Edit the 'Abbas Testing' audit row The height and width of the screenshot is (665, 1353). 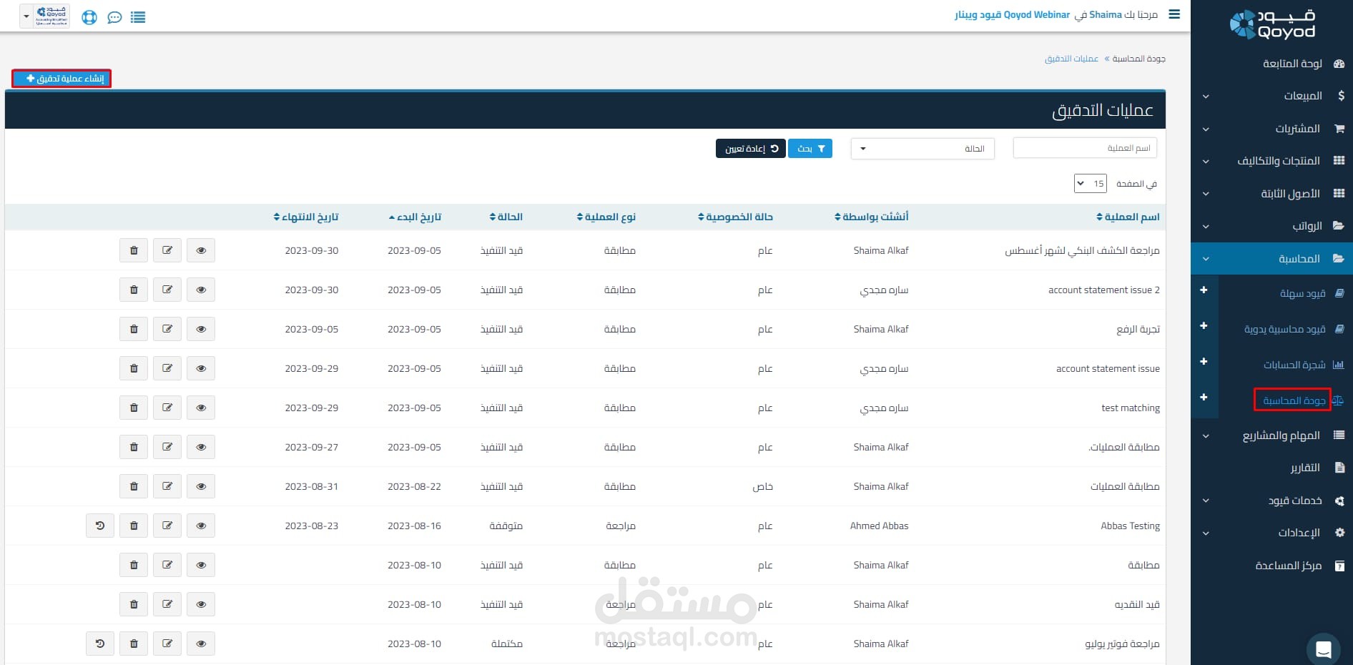pyautogui.click(x=167, y=526)
